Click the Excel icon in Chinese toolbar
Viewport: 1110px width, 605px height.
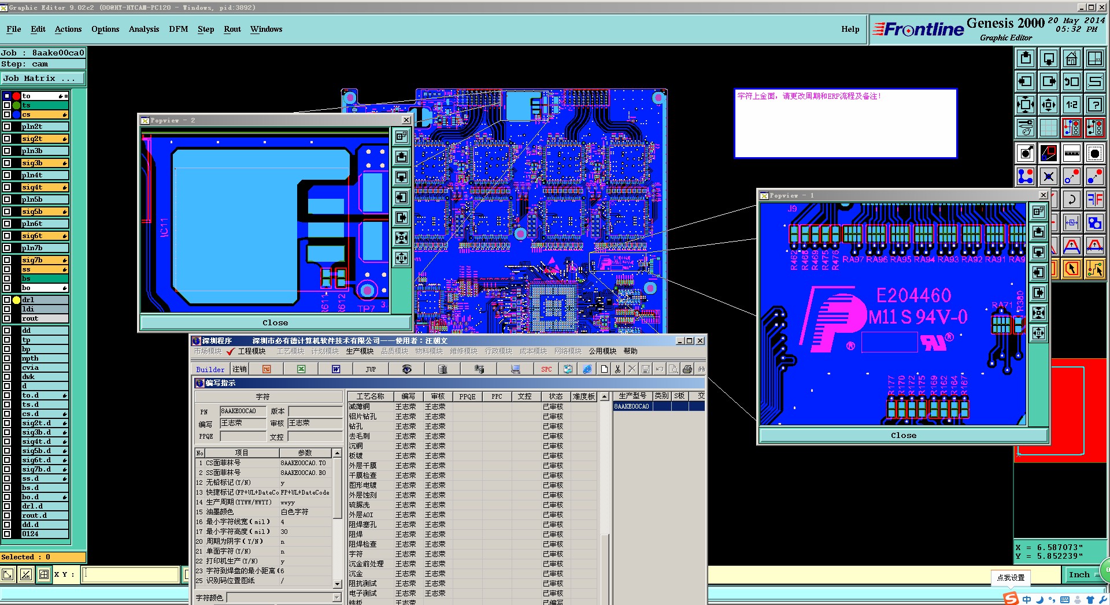point(301,369)
